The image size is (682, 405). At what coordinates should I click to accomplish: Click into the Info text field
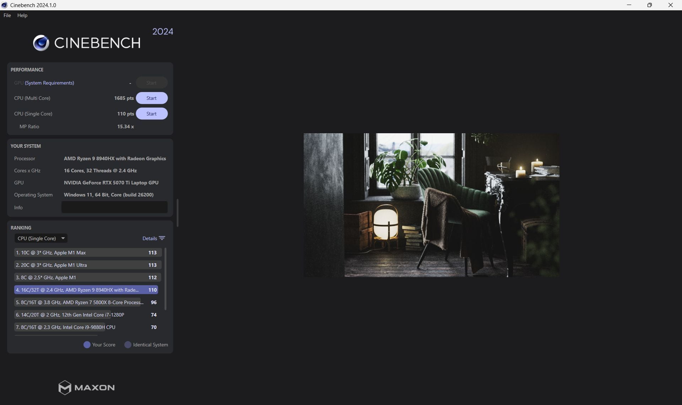(114, 207)
